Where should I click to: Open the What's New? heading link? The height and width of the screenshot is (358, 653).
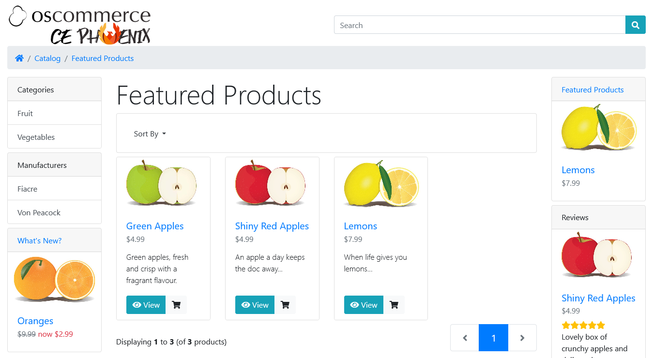(x=40, y=240)
